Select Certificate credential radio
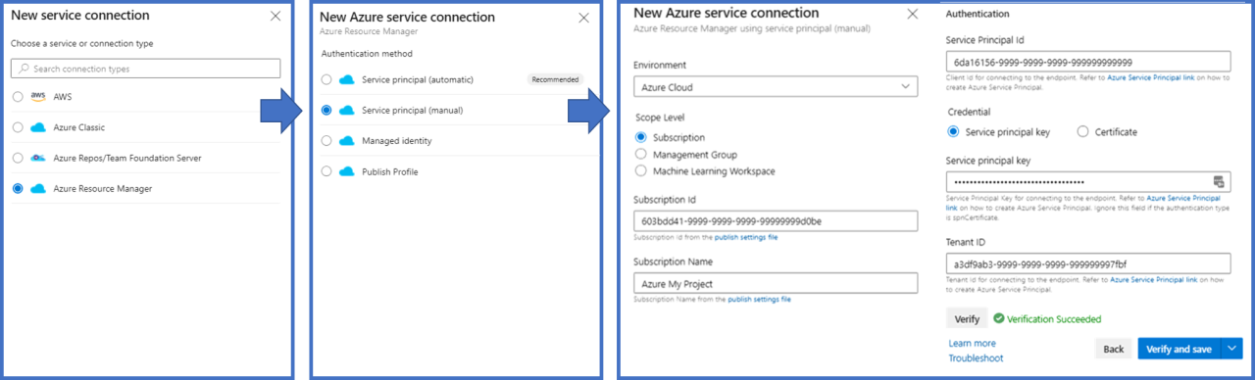 point(1082,131)
